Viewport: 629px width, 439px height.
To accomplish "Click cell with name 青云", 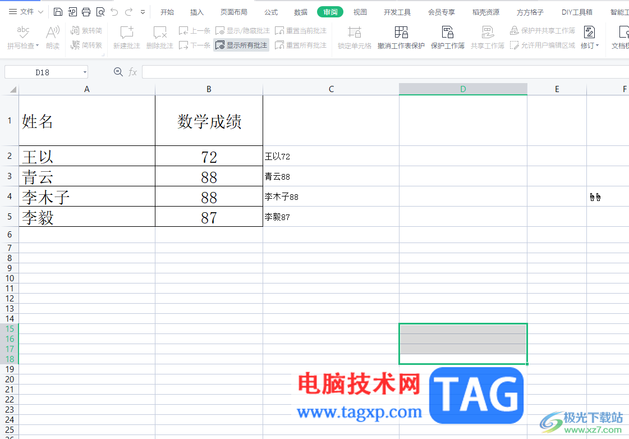I will [x=86, y=176].
